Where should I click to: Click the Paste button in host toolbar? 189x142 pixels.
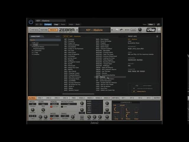tap(63, 25)
